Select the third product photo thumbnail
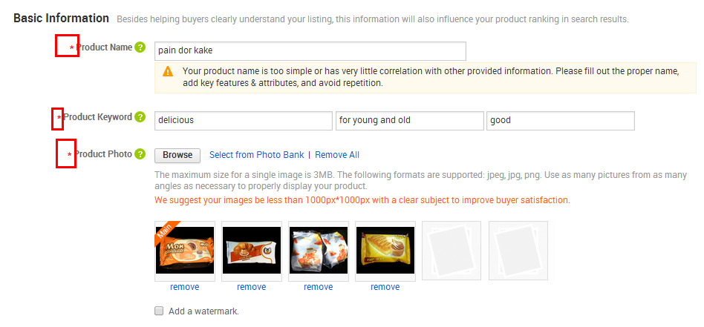This screenshot has width=704, height=327. pyautogui.click(x=319, y=251)
